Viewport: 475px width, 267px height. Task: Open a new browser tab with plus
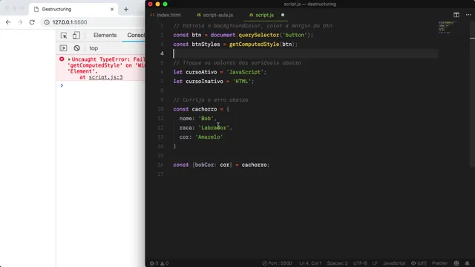point(126,10)
